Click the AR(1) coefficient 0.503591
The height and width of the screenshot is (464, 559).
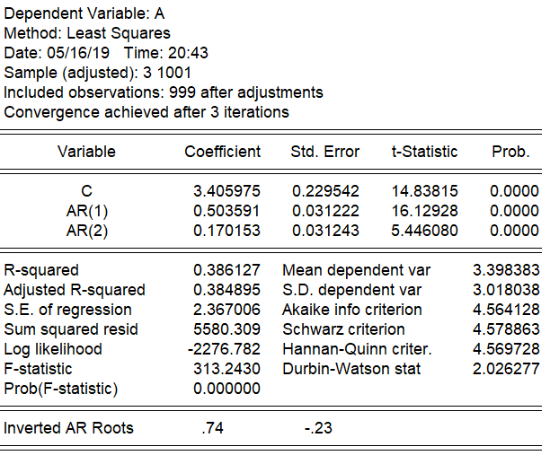coord(227,211)
